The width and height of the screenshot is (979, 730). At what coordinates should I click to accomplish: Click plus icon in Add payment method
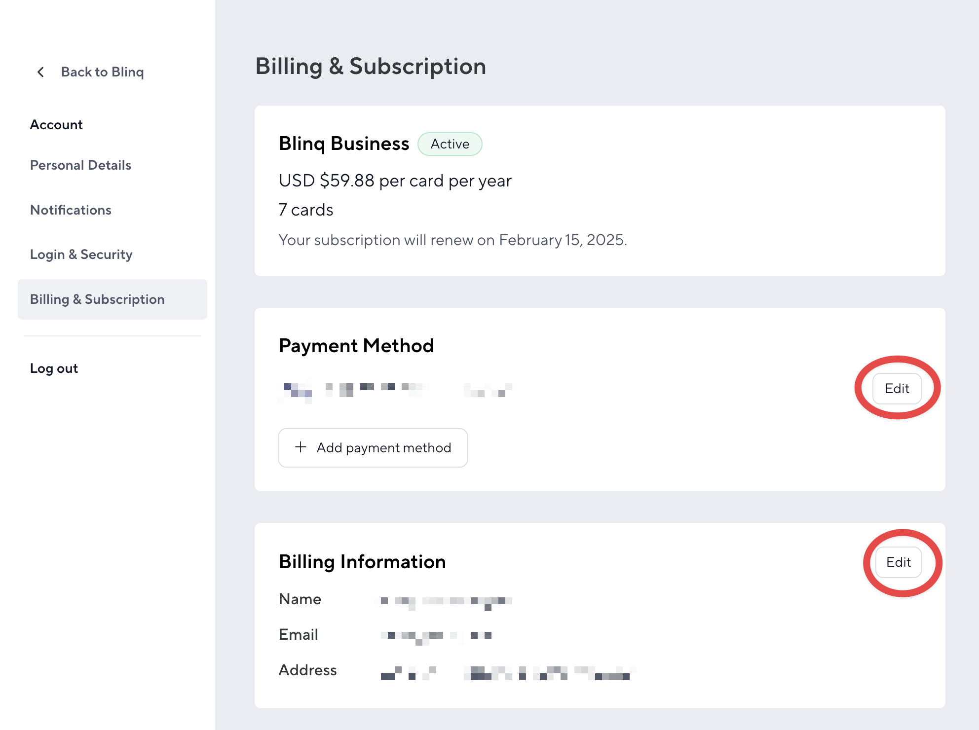click(301, 447)
